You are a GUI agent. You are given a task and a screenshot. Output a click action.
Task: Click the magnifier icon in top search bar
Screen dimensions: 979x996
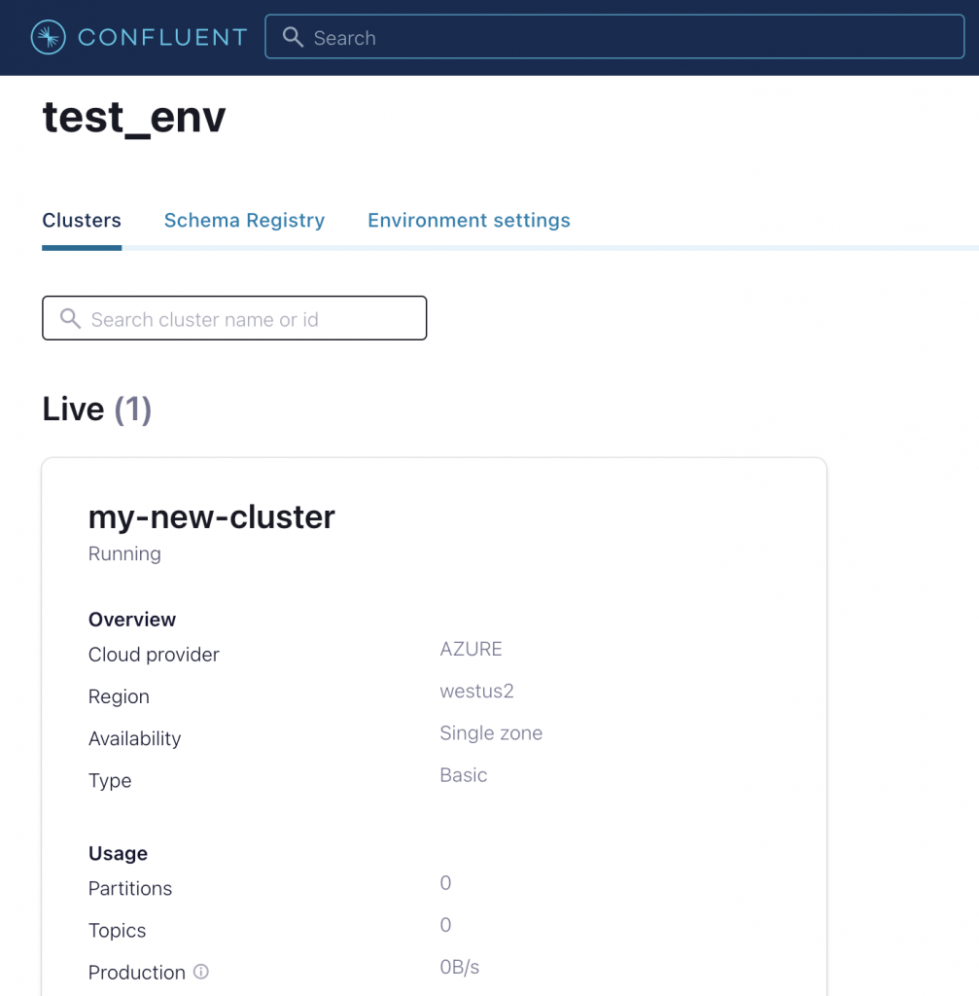(x=293, y=37)
